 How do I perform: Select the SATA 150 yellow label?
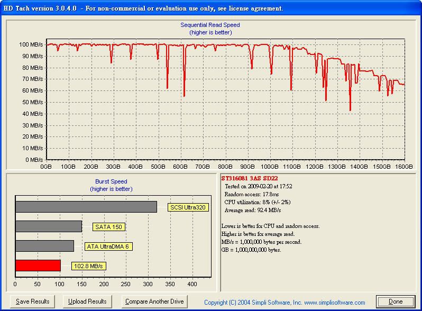109,227
